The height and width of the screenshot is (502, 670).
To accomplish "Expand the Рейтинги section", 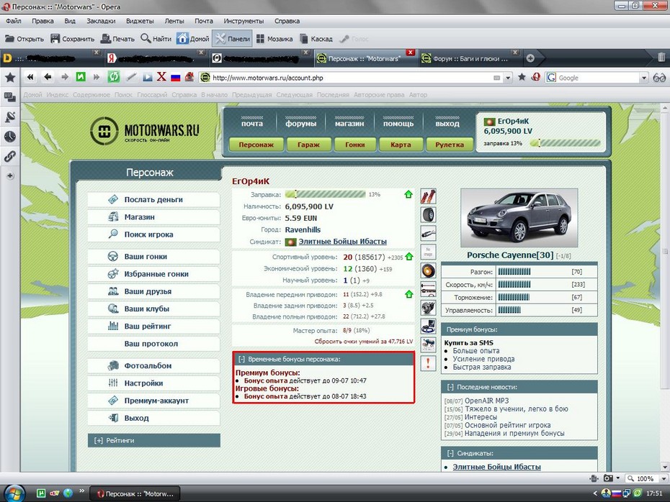I will coord(98,441).
